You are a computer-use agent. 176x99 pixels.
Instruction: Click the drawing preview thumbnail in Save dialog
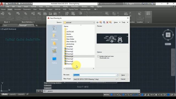point(112,38)
